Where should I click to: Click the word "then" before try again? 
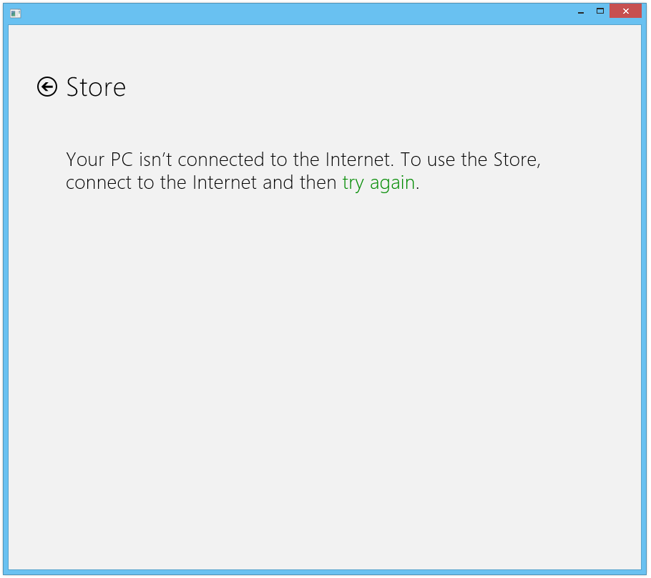pyautogui.click(x=318, y=182)
